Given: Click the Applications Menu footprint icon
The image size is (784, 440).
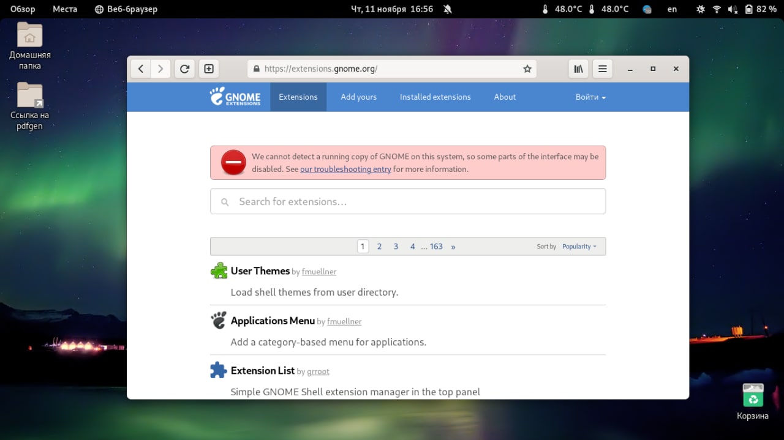Looking at the screenshot, I should tap(219, 320).
